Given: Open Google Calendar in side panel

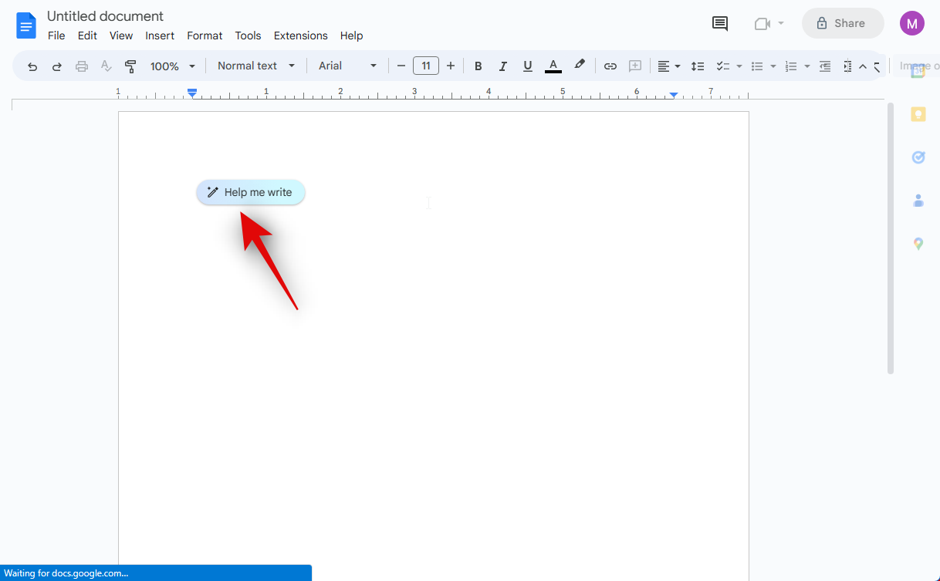Looking at the screenshot, I should 918,72.
